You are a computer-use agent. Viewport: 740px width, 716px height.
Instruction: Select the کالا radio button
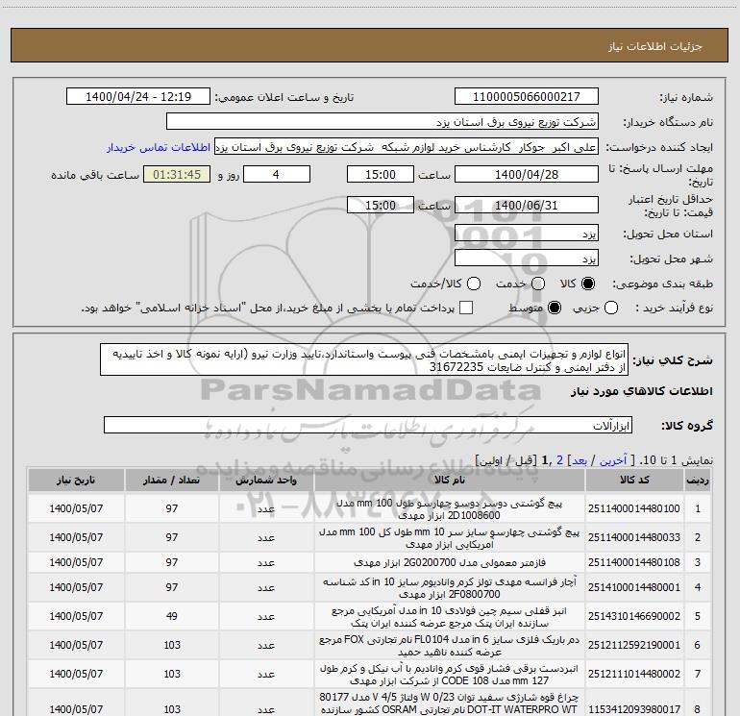pyautogui.click(x=588, y=284)
